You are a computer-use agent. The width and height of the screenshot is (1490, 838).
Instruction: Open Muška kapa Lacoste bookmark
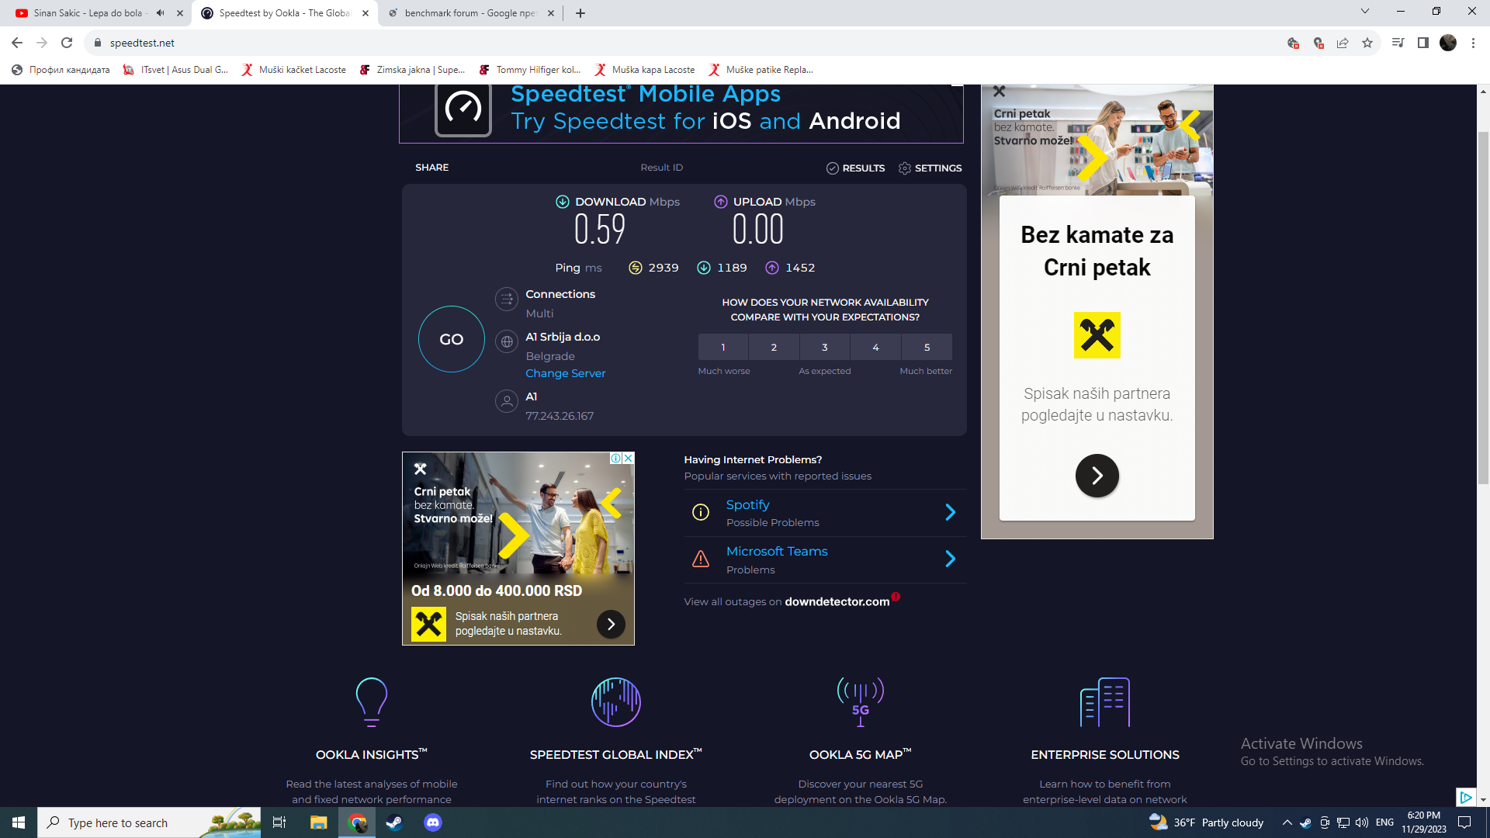pos(645,70)
